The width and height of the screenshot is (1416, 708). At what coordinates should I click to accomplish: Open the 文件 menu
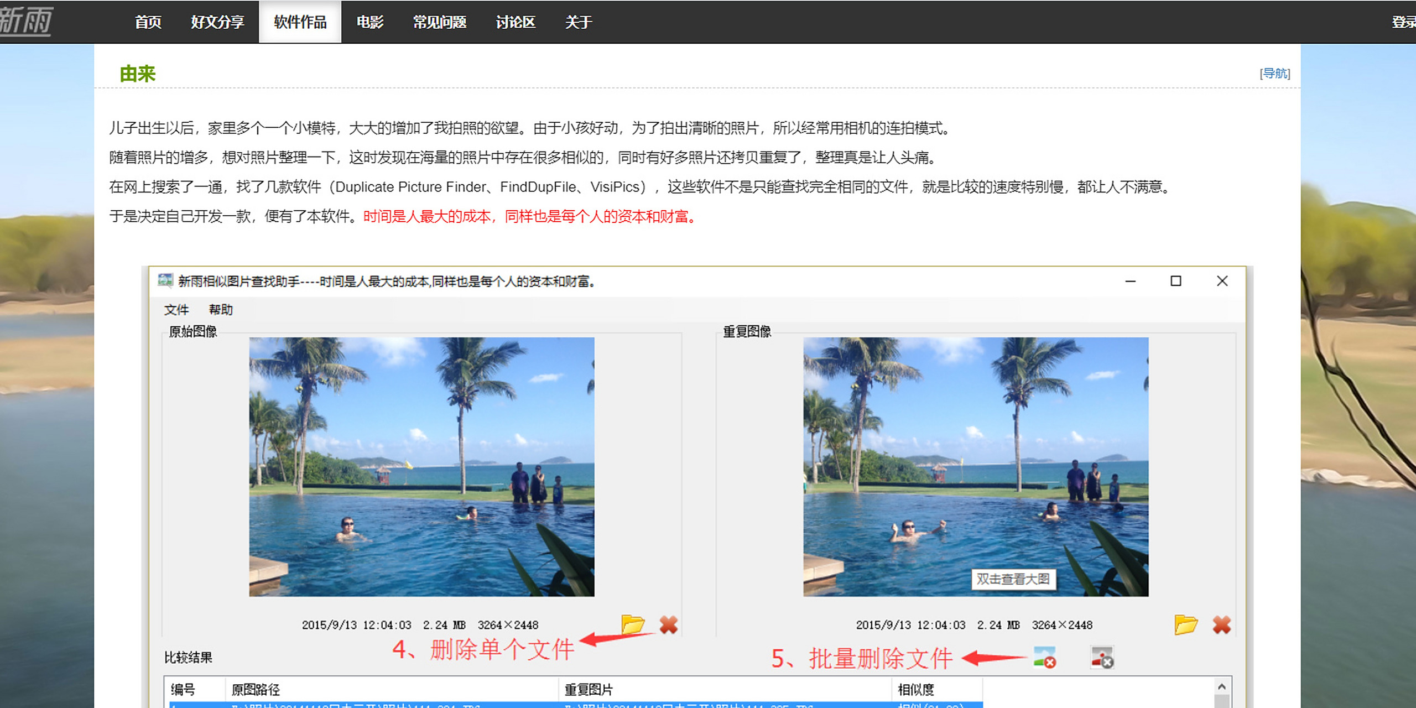click(x=176, y=310)
